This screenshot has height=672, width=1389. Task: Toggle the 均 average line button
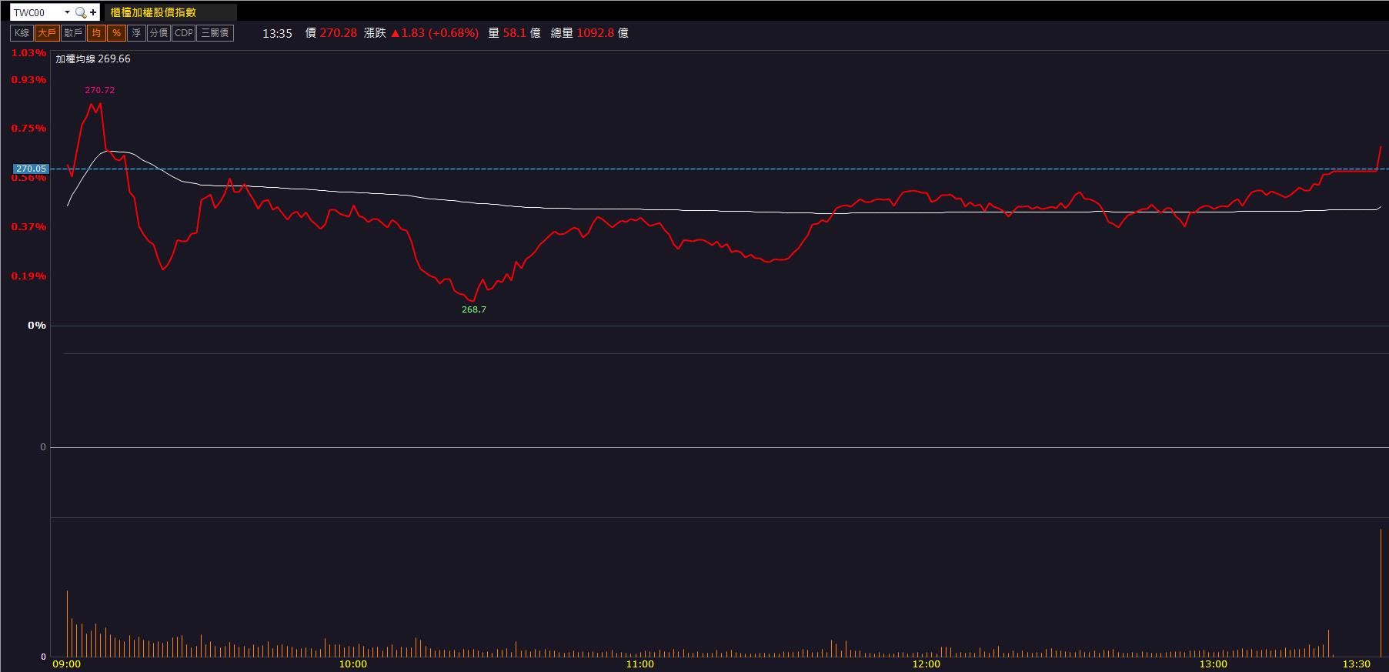tap(96, 33)
